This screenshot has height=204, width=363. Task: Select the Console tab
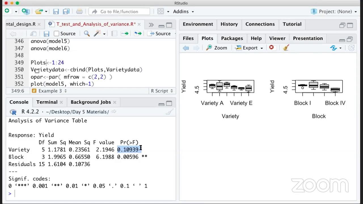[19, 102]
